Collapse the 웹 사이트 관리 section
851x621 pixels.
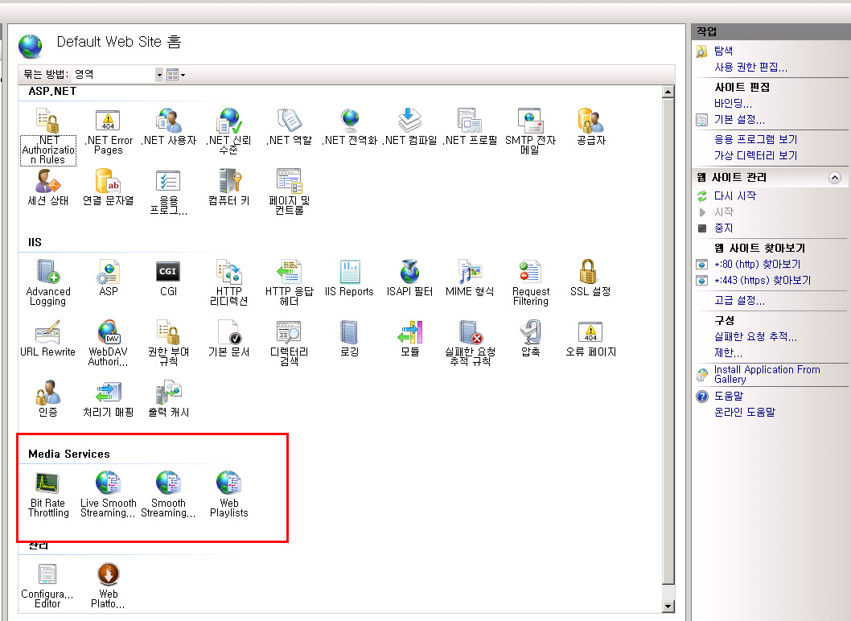(x=834, y=178)
